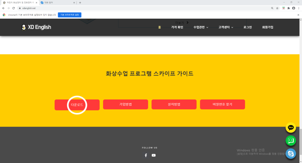Reload the xdenglish.net page
This screenshot has height=163, width=302.
pos(14,8)
